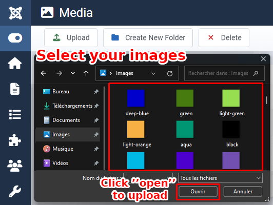
Task: Select the cyan image in bottom row
Action: pyautogui.click(x=136, y=160)
